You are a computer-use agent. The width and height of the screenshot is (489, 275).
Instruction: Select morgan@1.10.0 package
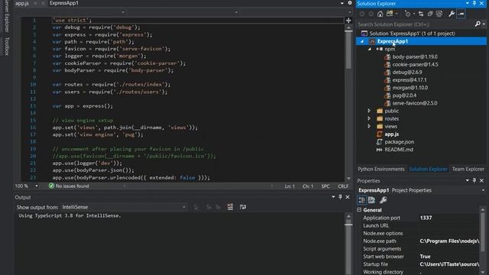point(410,88)
